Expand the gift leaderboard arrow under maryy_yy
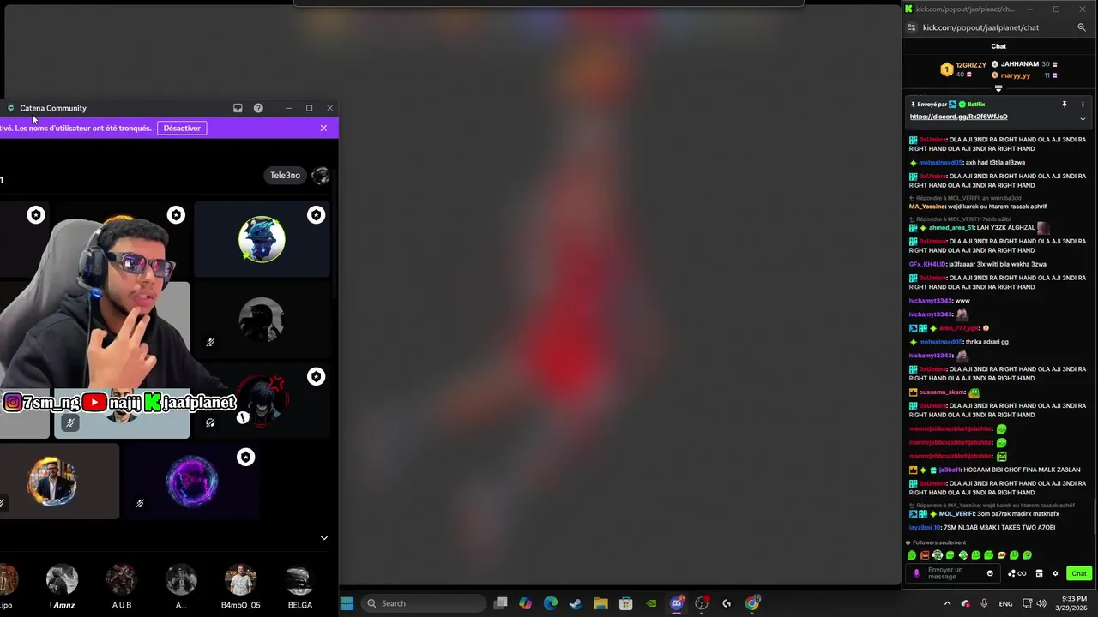The width and height of the screenshot is (1098, 617). point(998,88)
